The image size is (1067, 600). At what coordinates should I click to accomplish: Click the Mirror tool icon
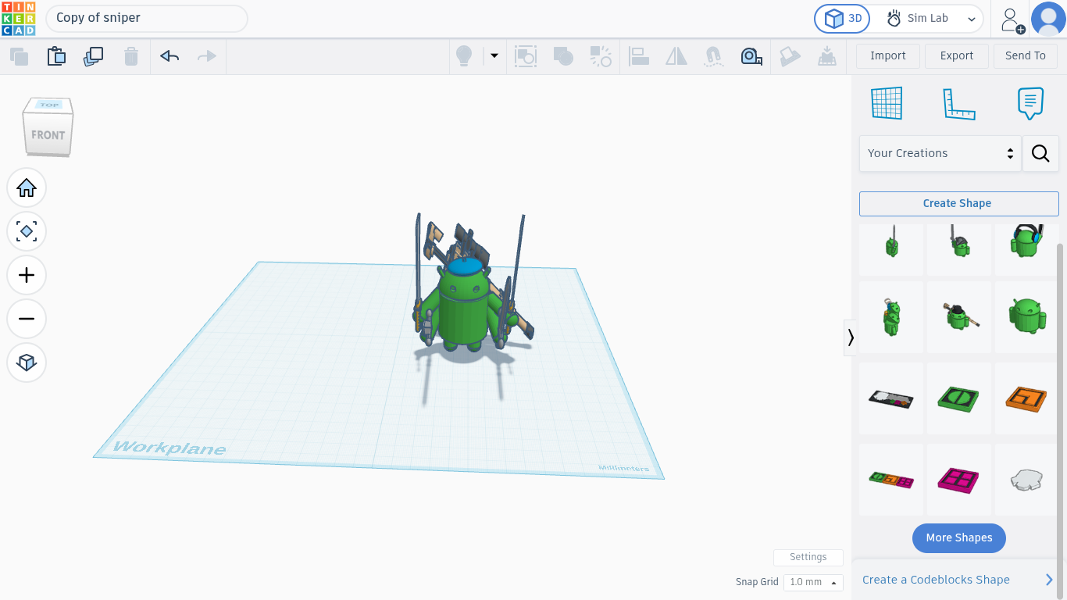(x=676, y=56)
